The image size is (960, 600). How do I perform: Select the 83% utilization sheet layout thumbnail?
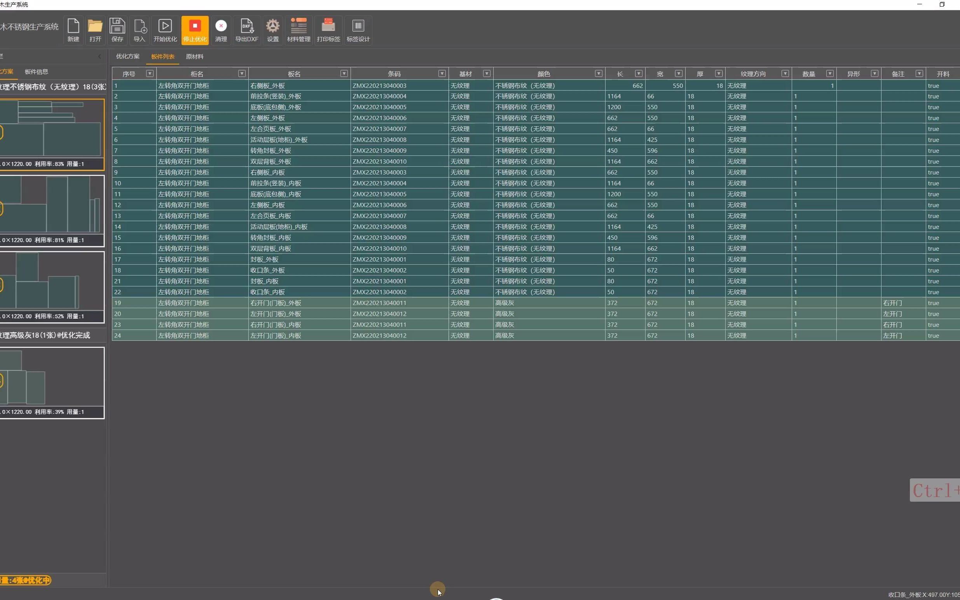pyautogui.click(x=52, y=134)
